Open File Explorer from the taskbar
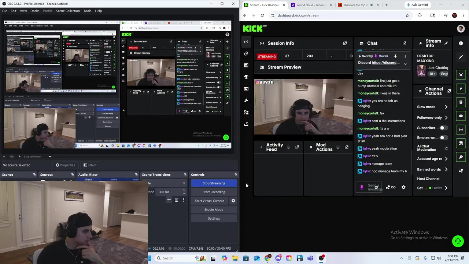The height and width of the screenshot is (264, 469). (x=235, y=258)
